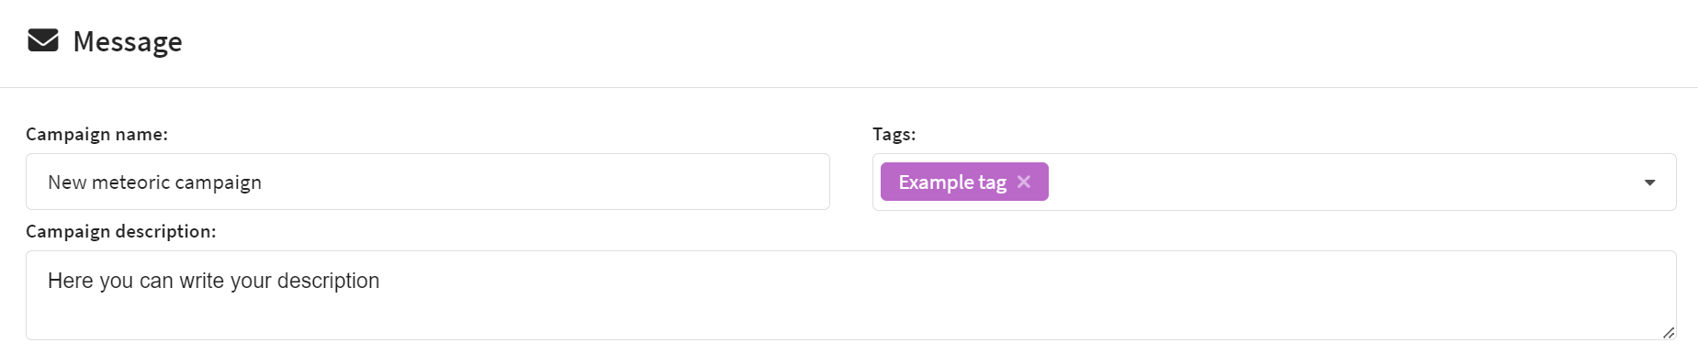Place cursor in 'New meteoric campaign' text
The image size is (1698, 354).
point(154,183)
